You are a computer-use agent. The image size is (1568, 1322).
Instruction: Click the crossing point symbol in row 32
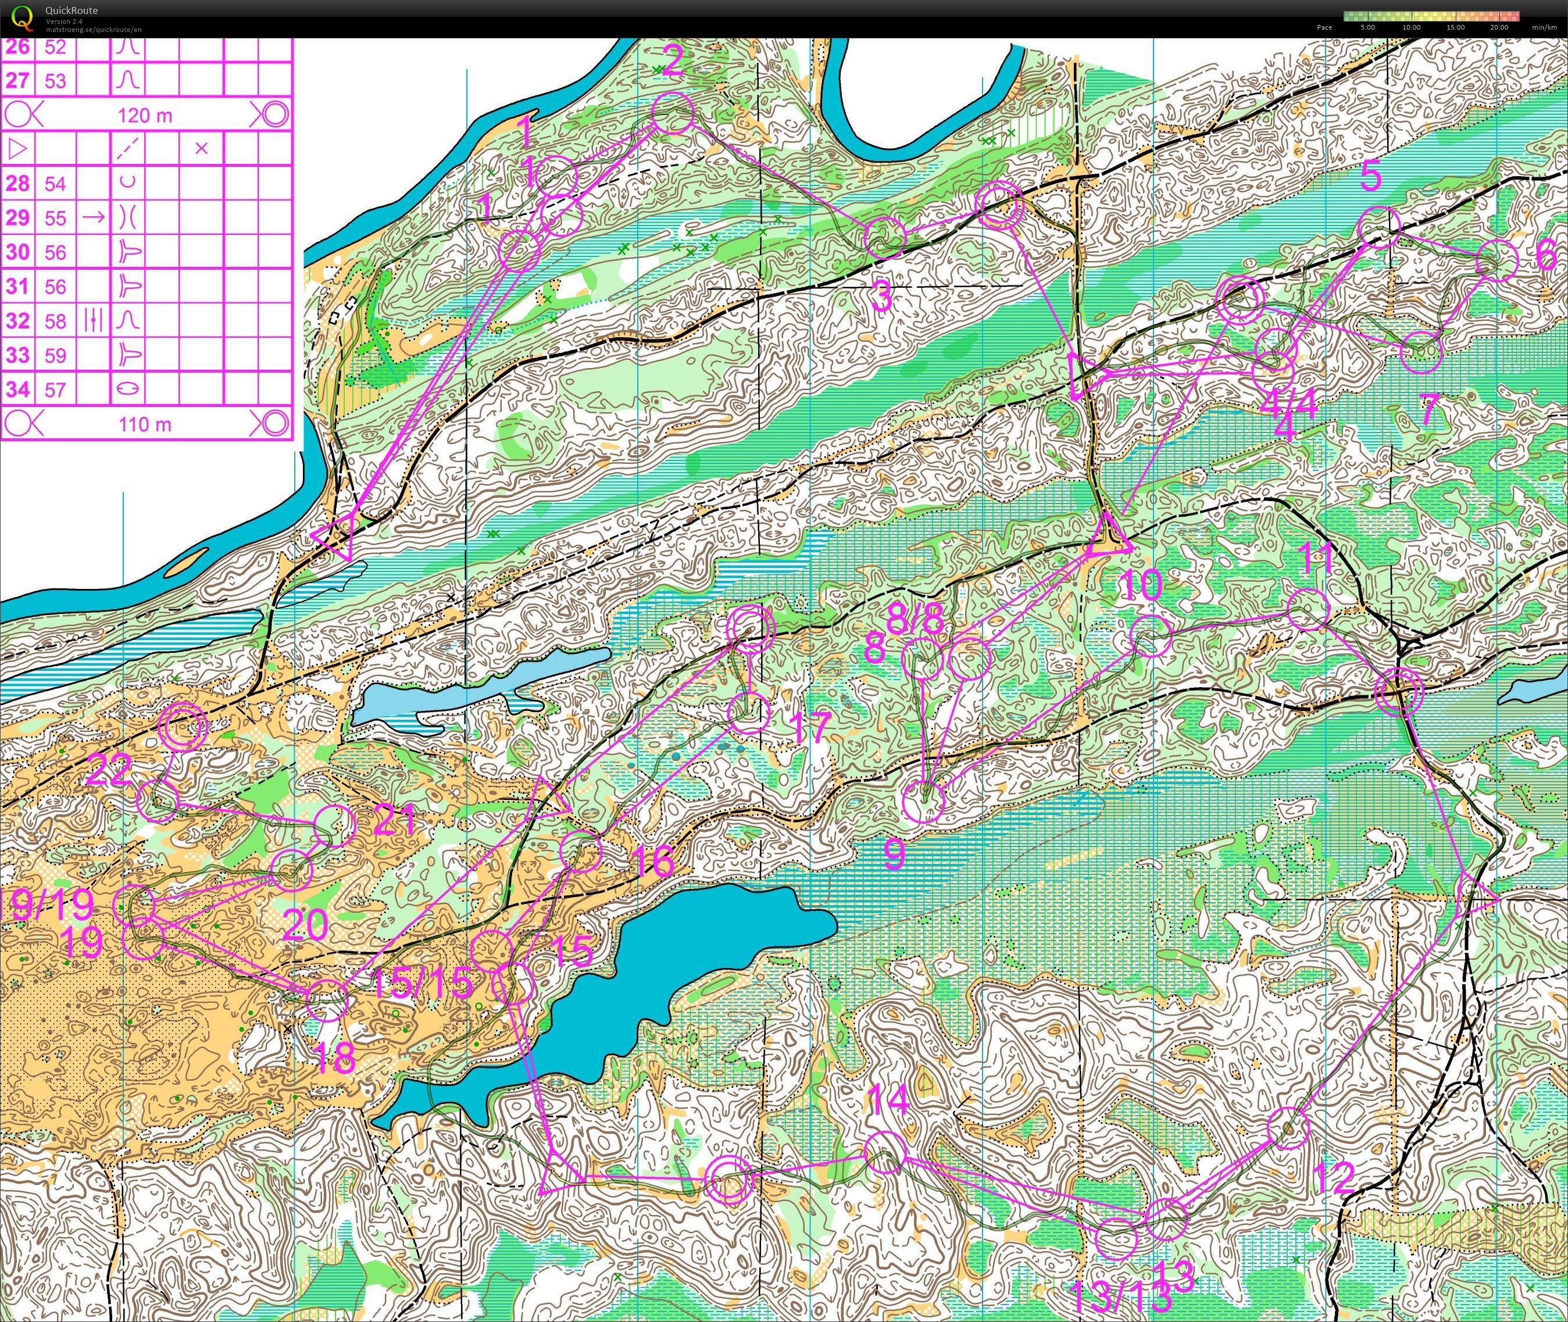(x=93, y=321)
